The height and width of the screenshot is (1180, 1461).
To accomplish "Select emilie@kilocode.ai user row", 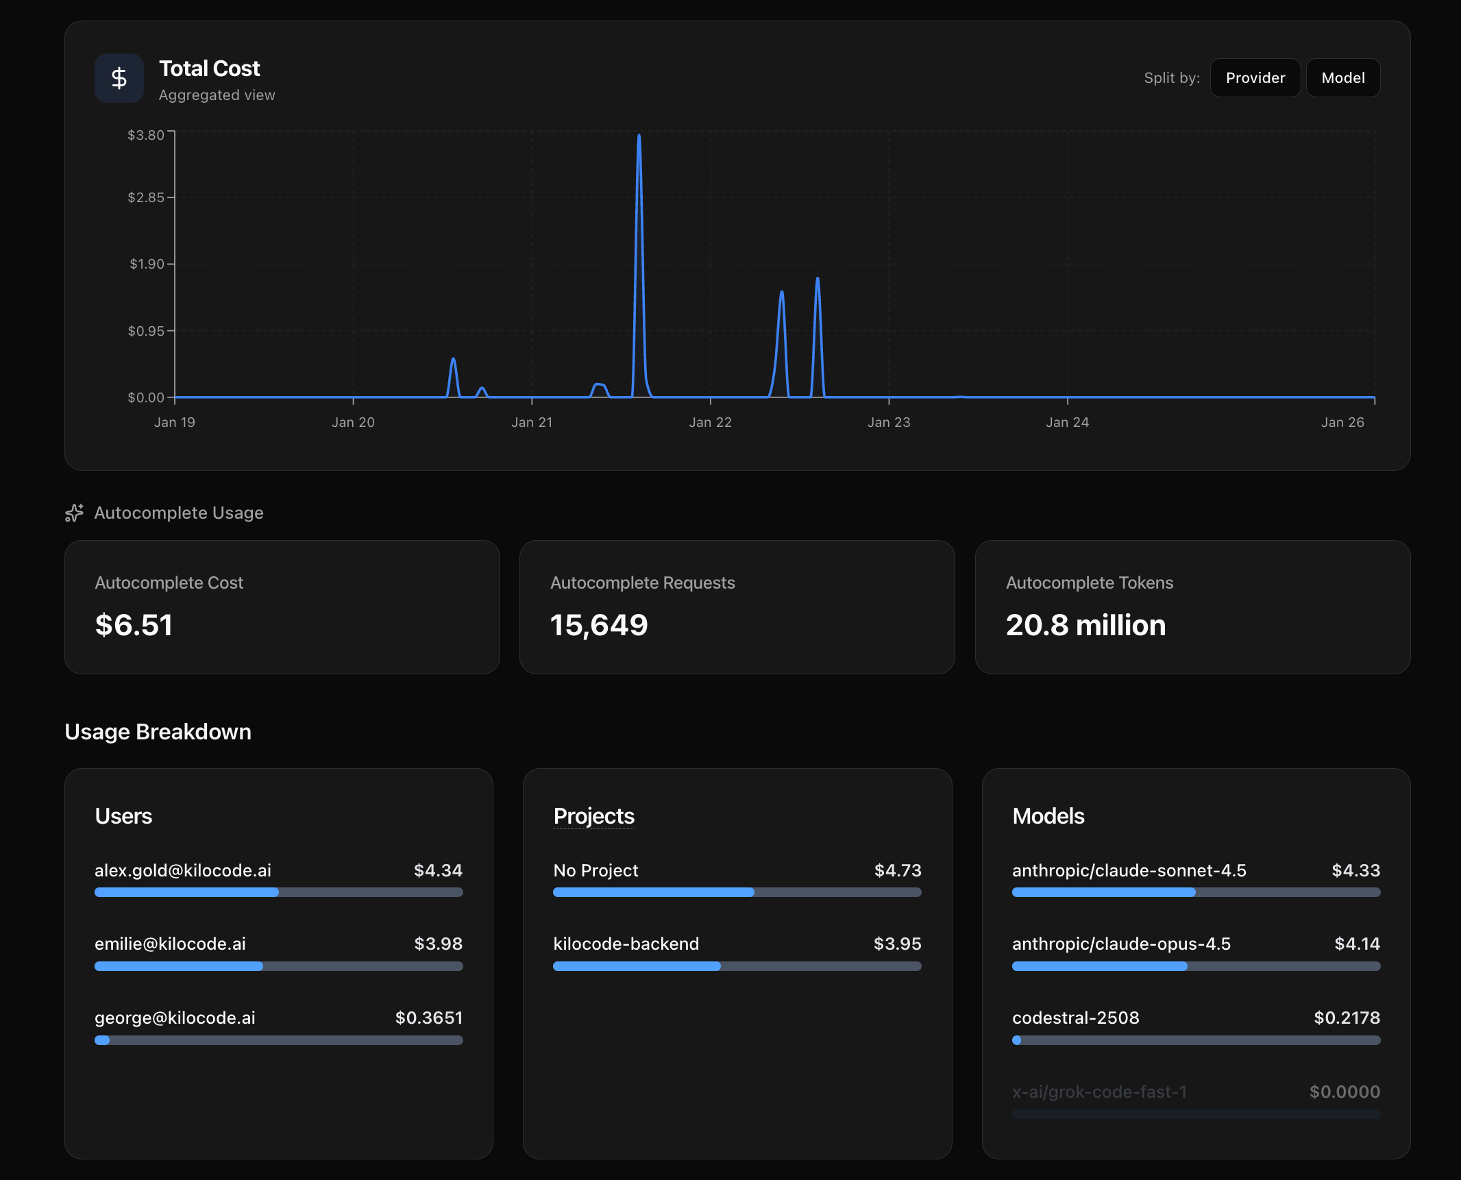I will pyautogui.click(x=170, y=944).
